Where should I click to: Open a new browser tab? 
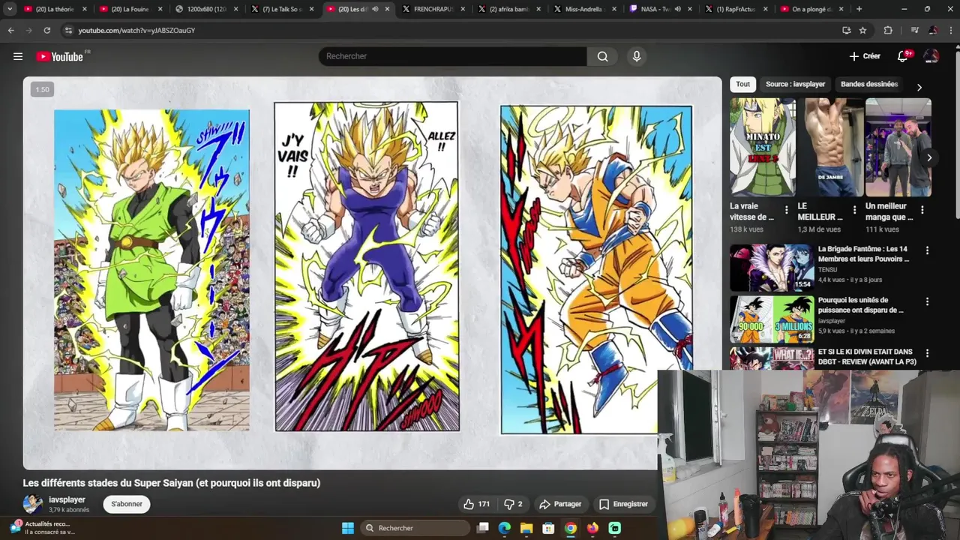click(x=859, y=9)
